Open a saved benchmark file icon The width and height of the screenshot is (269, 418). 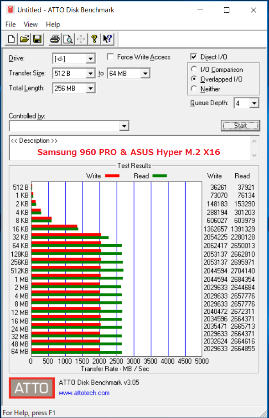(24, 39)
